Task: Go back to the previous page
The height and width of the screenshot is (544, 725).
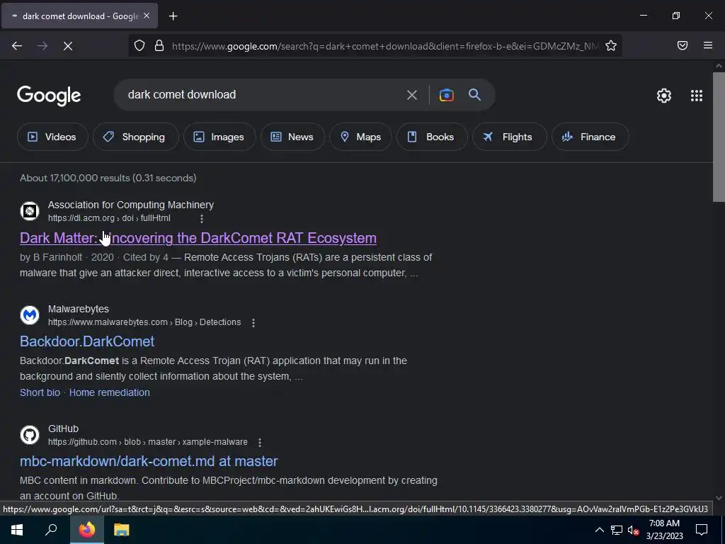Action: (x=17, y=46)
